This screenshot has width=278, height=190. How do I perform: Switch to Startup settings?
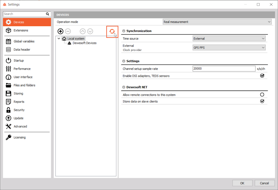click(27, 61)
